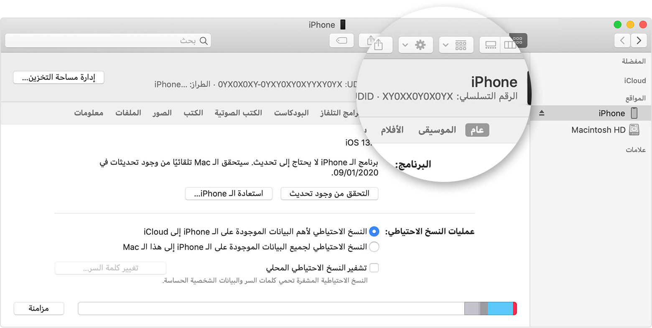The image size is (652, 328).
Task: Enable the تشفير النسخ الاحتياطي المحلي checkbox
Action: click(x=374, y=268)
